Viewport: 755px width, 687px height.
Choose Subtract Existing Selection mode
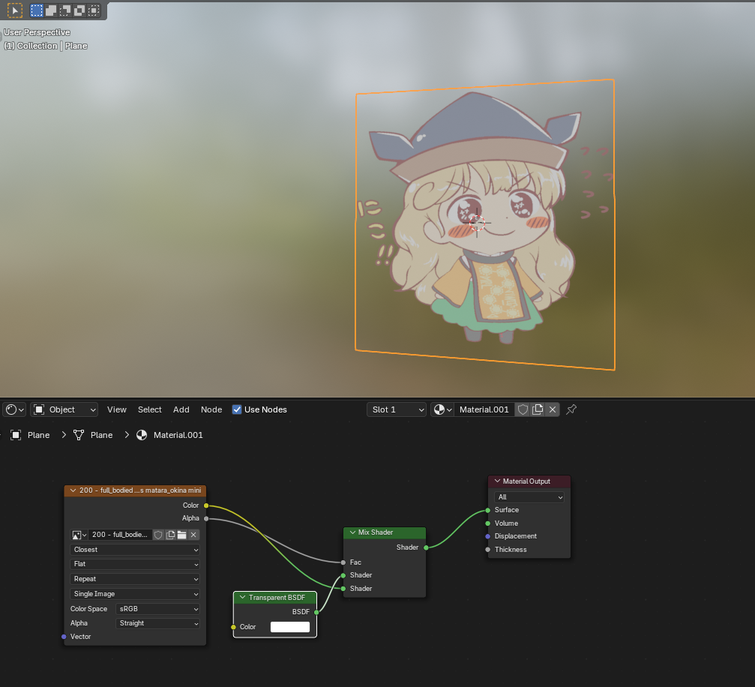pyautogui.click(x=65, y=10)
